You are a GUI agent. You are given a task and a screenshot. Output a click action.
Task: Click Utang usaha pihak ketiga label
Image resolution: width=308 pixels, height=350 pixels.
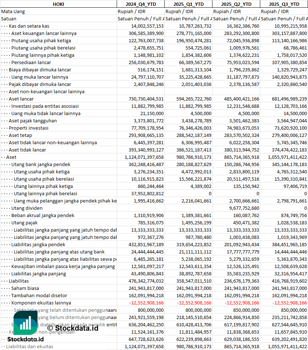[42, 172]
